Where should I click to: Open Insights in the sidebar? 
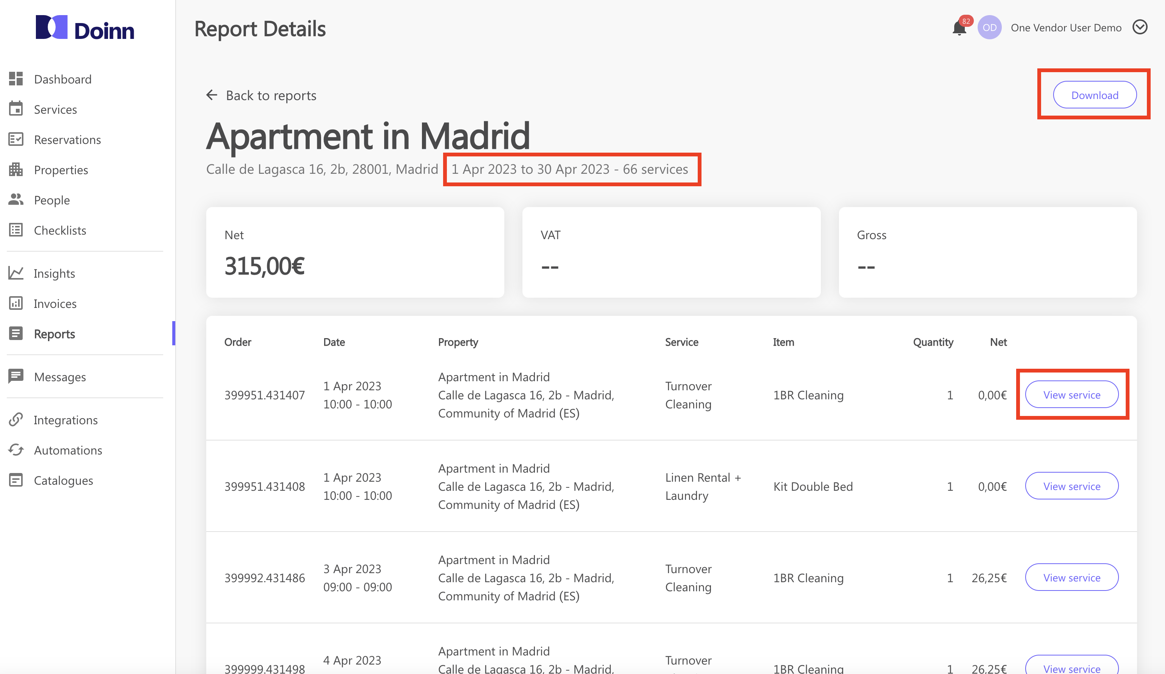click(54, 273)
